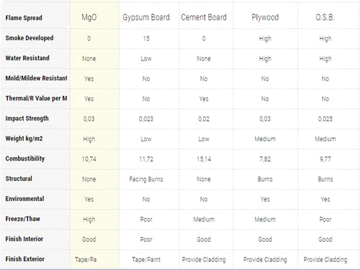Select the Finish Exterior row label
This screenshot has width=360, height=270.
click(x=25, y=259)
